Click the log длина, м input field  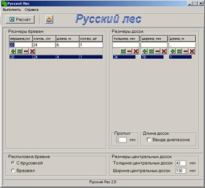click(67, 45)
